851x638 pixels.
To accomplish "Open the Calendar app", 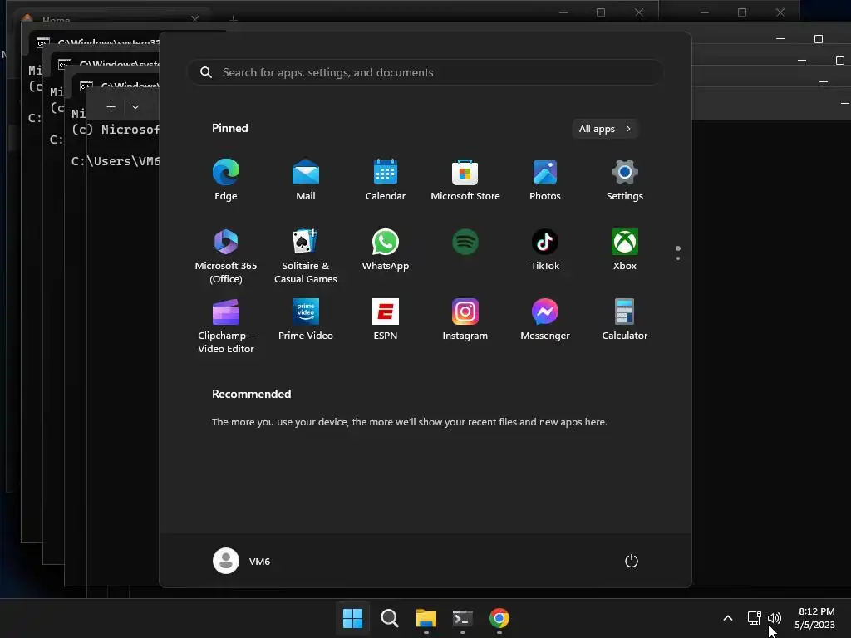I will [x=386, y=180].
